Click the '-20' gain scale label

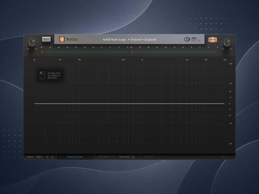[x=231, y=144]
